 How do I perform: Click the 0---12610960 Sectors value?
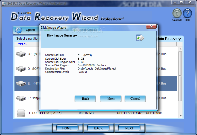(x=92, y=65)
